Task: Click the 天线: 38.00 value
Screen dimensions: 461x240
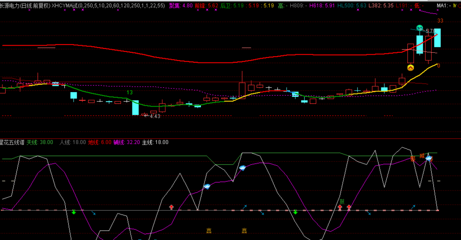Action: pyautogui.click(x=40, y=143)
